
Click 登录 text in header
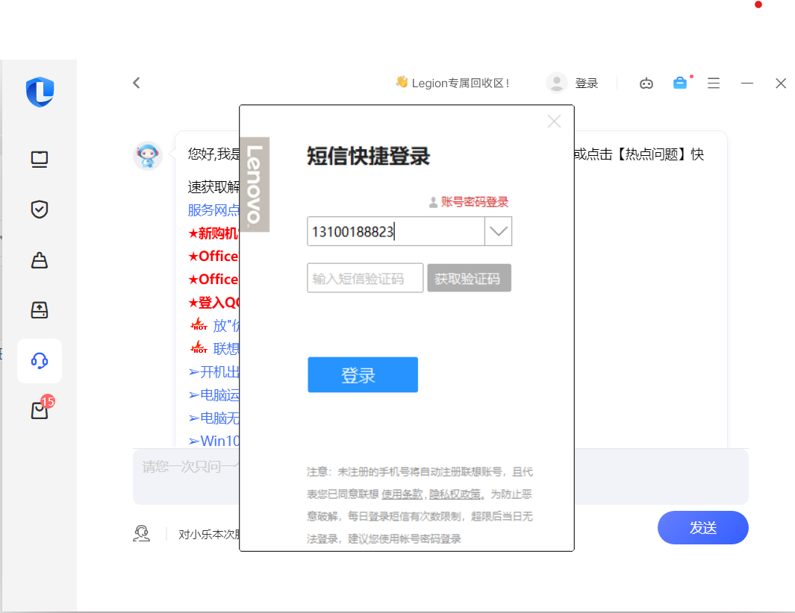(587, 83)
